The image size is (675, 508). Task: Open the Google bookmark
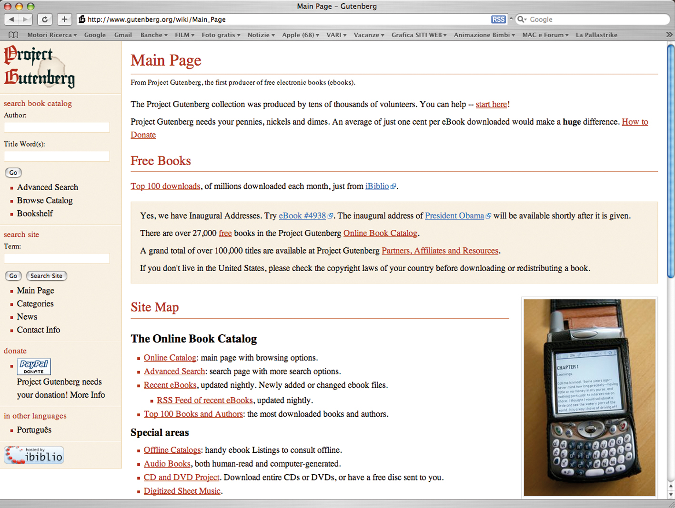click(x=95, y=35)
